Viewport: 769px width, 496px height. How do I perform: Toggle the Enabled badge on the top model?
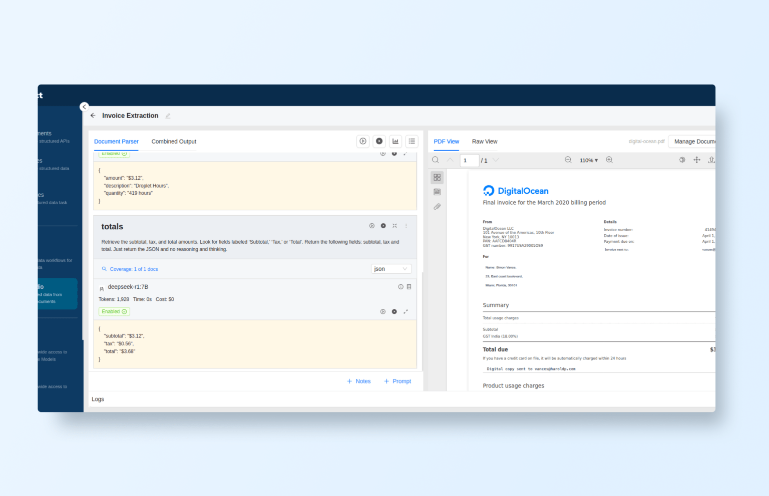pyautogui.click(x=114, y=154)
